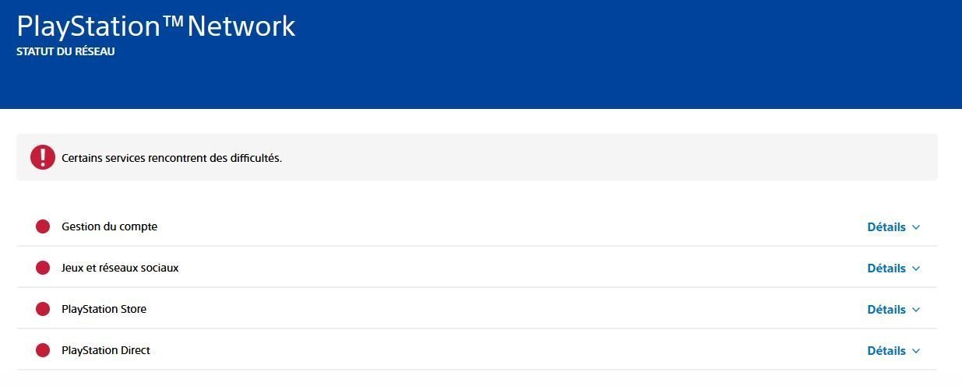Click the red exclamation alert icon

pyautogui.click(x=43, y=157)
